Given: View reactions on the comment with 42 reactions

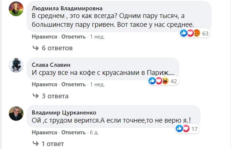Looking at the screenshot, I should pos(163,81).
